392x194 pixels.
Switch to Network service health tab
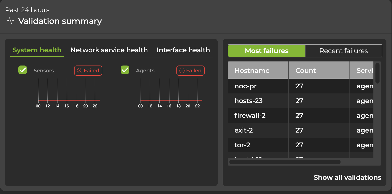tap(109, 50)
